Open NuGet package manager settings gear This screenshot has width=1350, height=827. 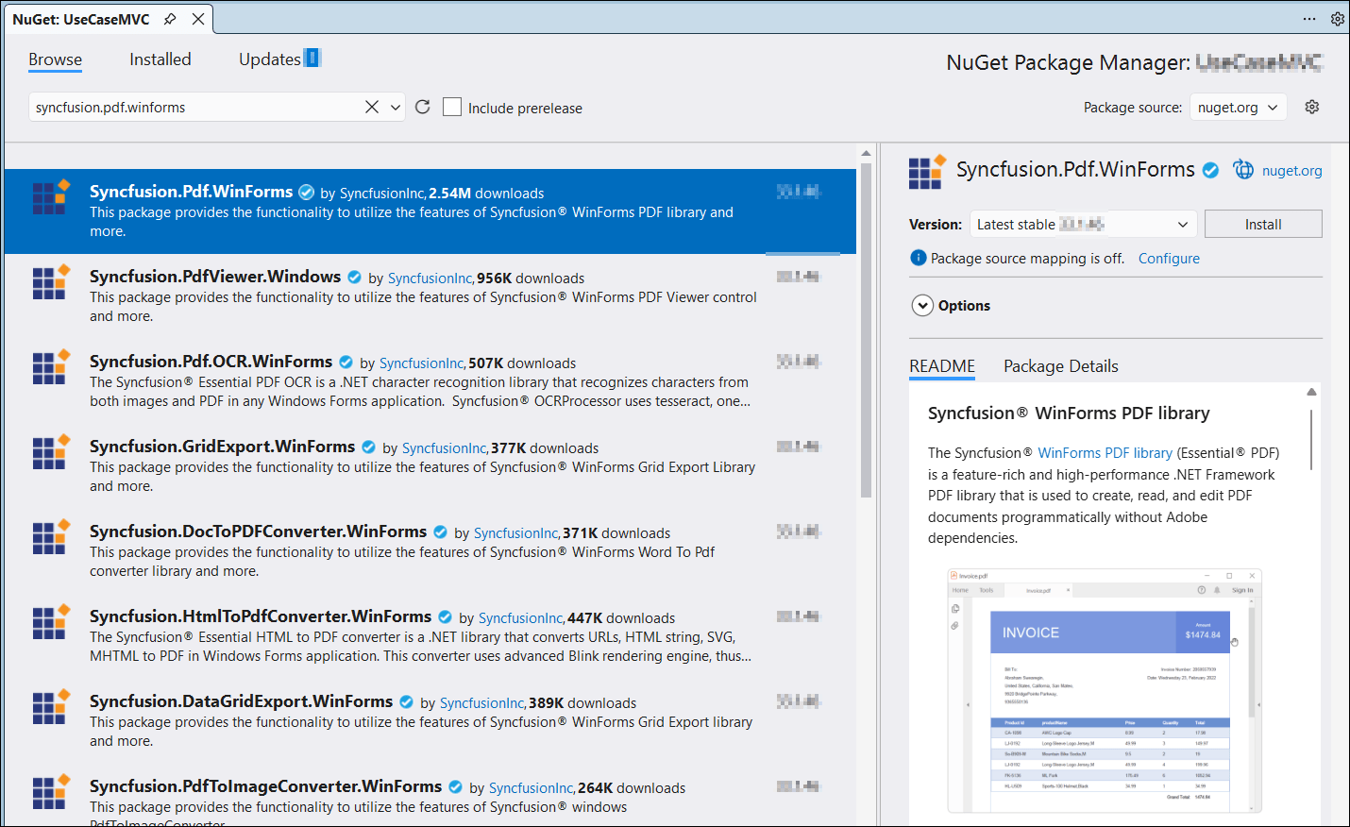[1312, 106]
